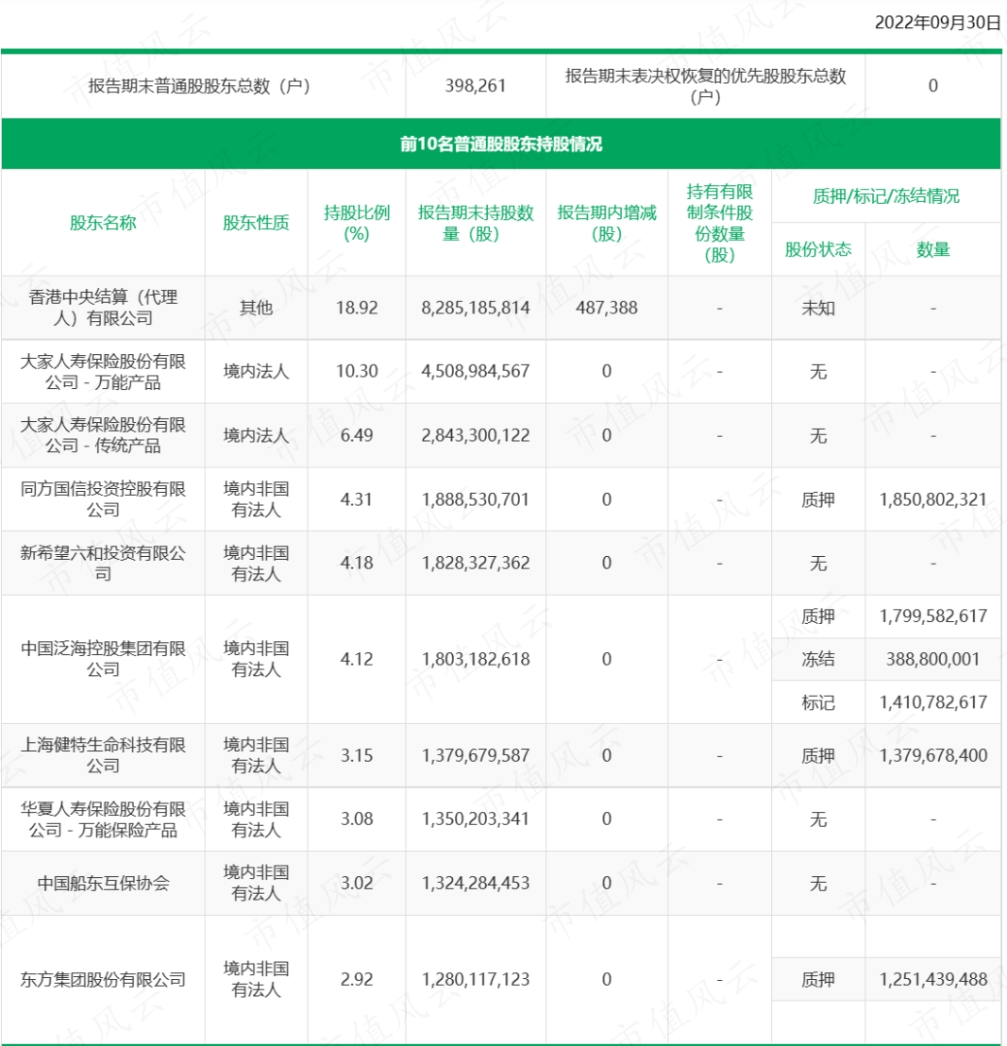Select the share count 1,803,182,618
1007x1046 pixels.
point(476,659)
